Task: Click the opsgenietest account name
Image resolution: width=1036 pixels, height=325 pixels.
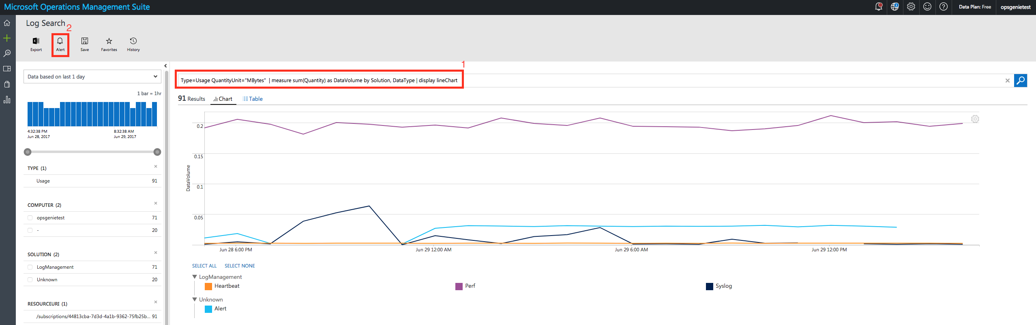Action: (x=1015, y=7)
